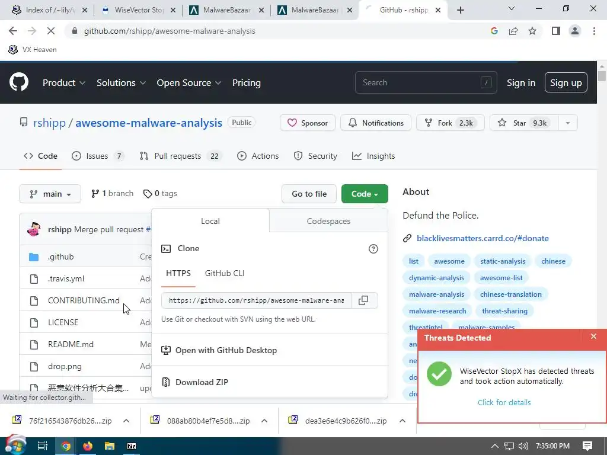Select the HTTPS clone URL field
This screenshot has height=455, width=607.
(x=256, y=300)
